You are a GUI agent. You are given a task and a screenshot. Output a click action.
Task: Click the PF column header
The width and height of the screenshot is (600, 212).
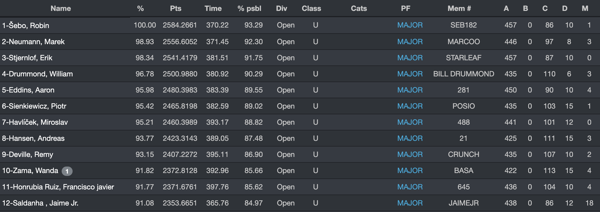406,9
